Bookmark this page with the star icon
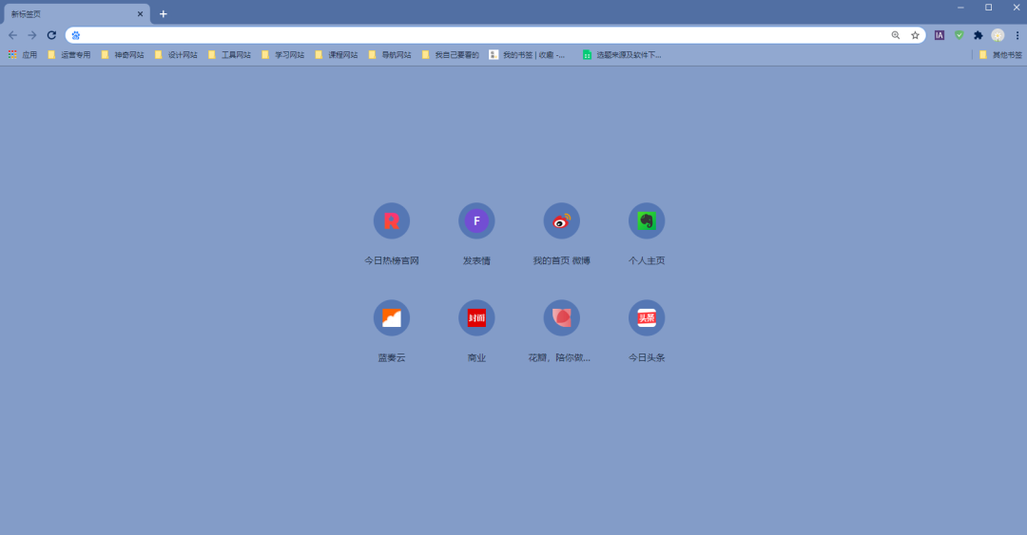Screen dimensions: 1027x535 pyautogui.click(x=915, y=35)
